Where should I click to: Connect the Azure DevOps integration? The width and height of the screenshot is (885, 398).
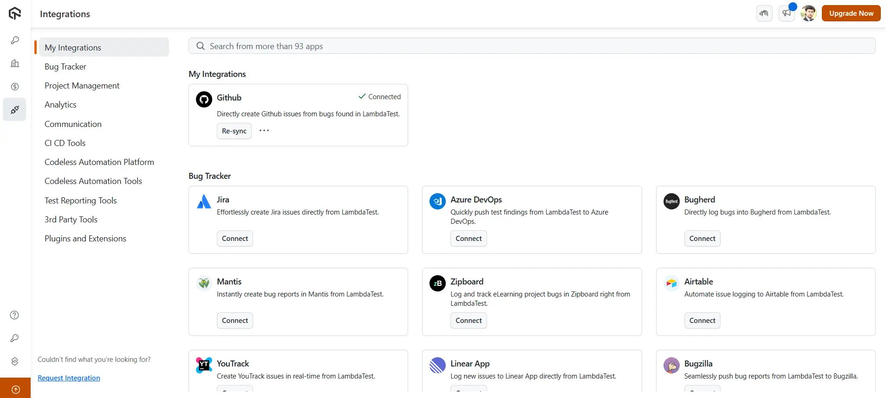point(469,239)
